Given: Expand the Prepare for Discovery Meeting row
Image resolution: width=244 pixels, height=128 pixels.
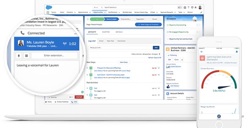Looking at the screenshot, I should pyautogui.click(x=87, y=68).
